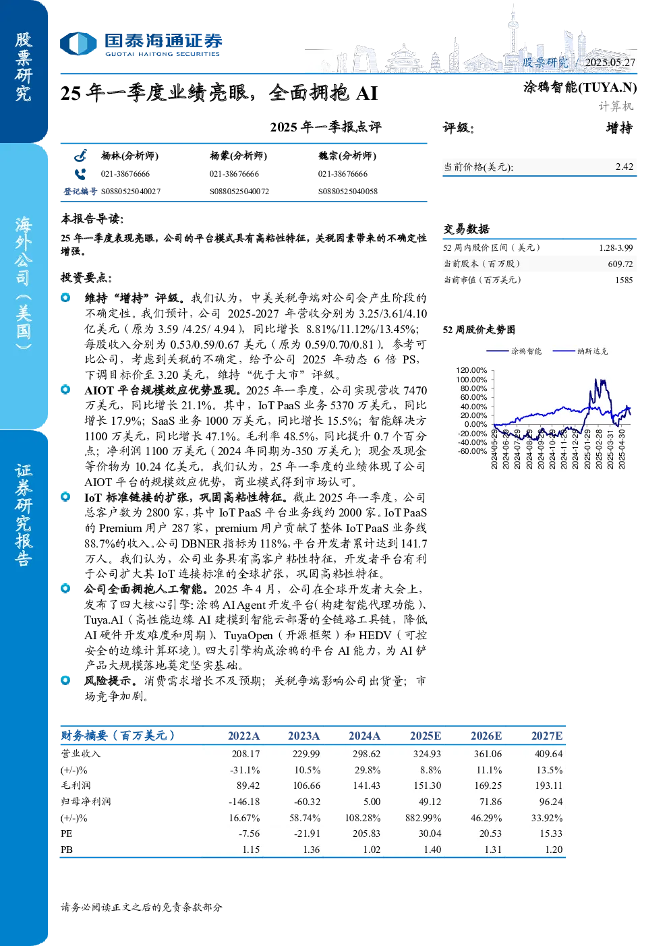Click registration number S0880525040058
The image size is (669, 946).
[348, 191]
